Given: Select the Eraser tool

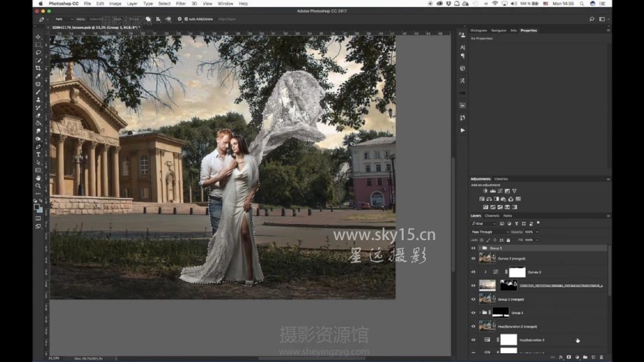Looking at the screenshot, I should click(38, 116).
